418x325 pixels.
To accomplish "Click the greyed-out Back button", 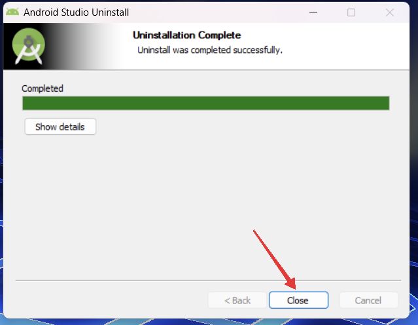I will point(237,300).
